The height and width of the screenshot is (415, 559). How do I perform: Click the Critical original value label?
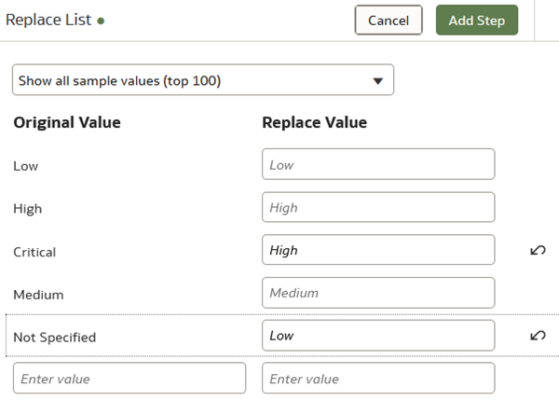coord(34,252)
